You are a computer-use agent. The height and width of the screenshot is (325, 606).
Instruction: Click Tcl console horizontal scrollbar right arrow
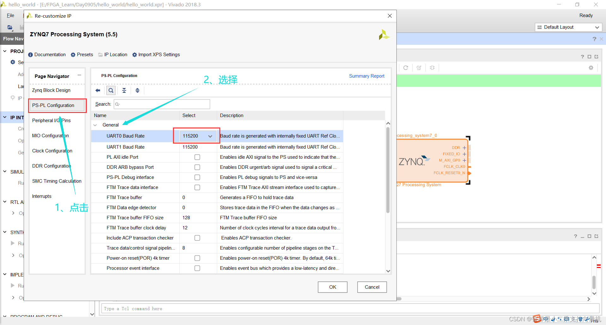tap(589, 299)
